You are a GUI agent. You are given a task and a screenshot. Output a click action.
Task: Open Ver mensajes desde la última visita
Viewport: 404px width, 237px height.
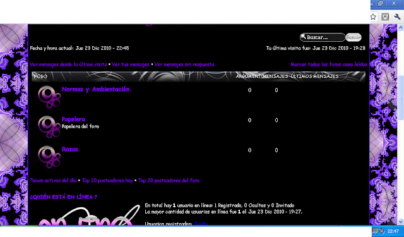point(68,64)
